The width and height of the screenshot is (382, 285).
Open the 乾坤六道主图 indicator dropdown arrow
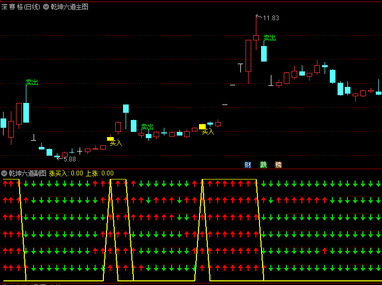point(46,7)
